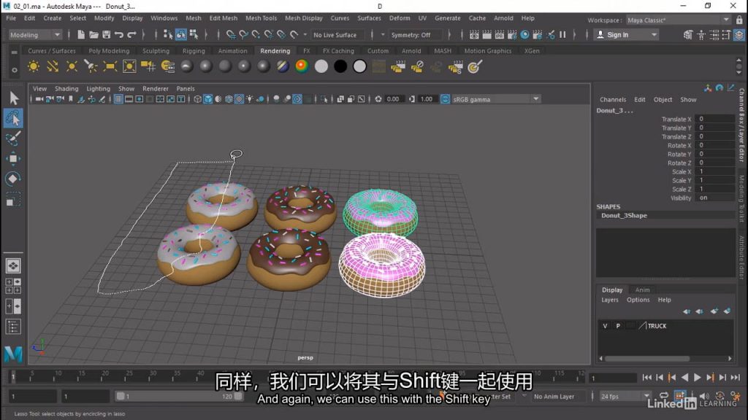
Task: Open the Attribute Editor vertical side tab
Action: (741, 257)
